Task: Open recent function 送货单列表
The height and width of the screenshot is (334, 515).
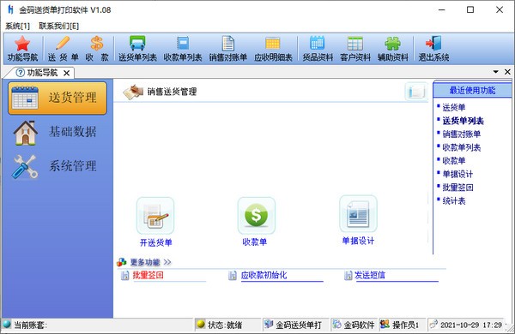Action: [463, 121]
